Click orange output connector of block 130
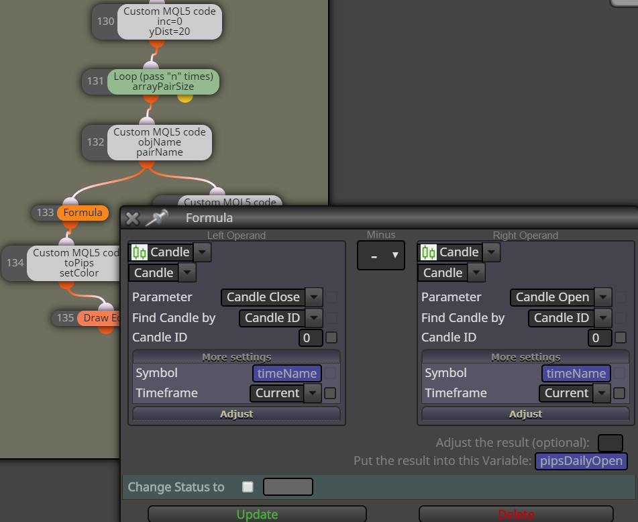Image resolution: width=638 pixels, height=522 pixels. click(x=157, y=44)
